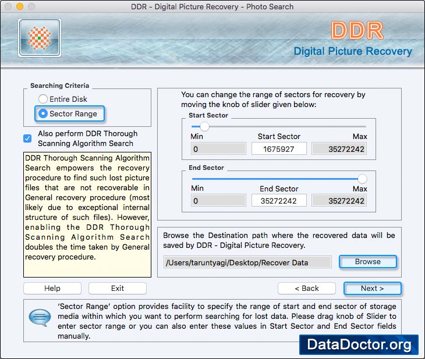
Task: Click the DDR Thorough Scanning description text box
Action: [87, 215]
